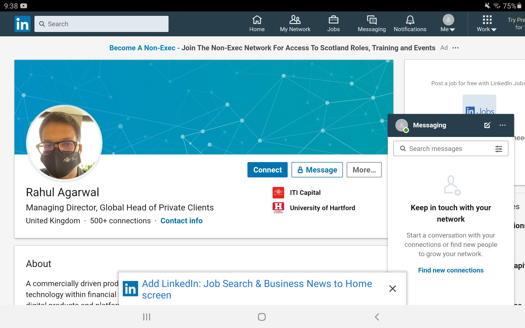
Task: Expand the Work apps grid menu
Action: point(487,24)
